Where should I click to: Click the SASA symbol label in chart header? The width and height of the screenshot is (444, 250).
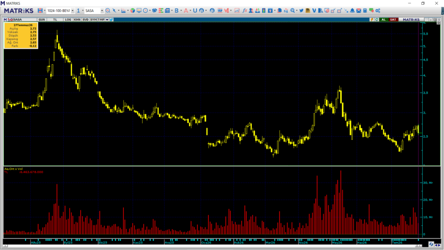[x=17, y=20]
